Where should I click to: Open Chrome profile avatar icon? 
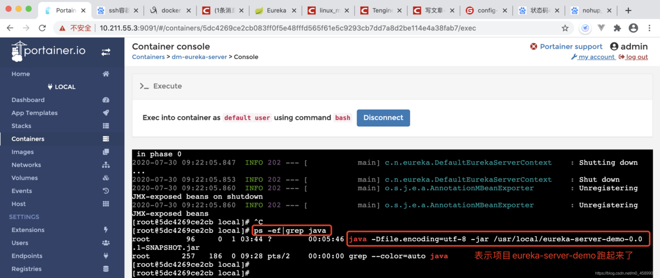point(633,28)
